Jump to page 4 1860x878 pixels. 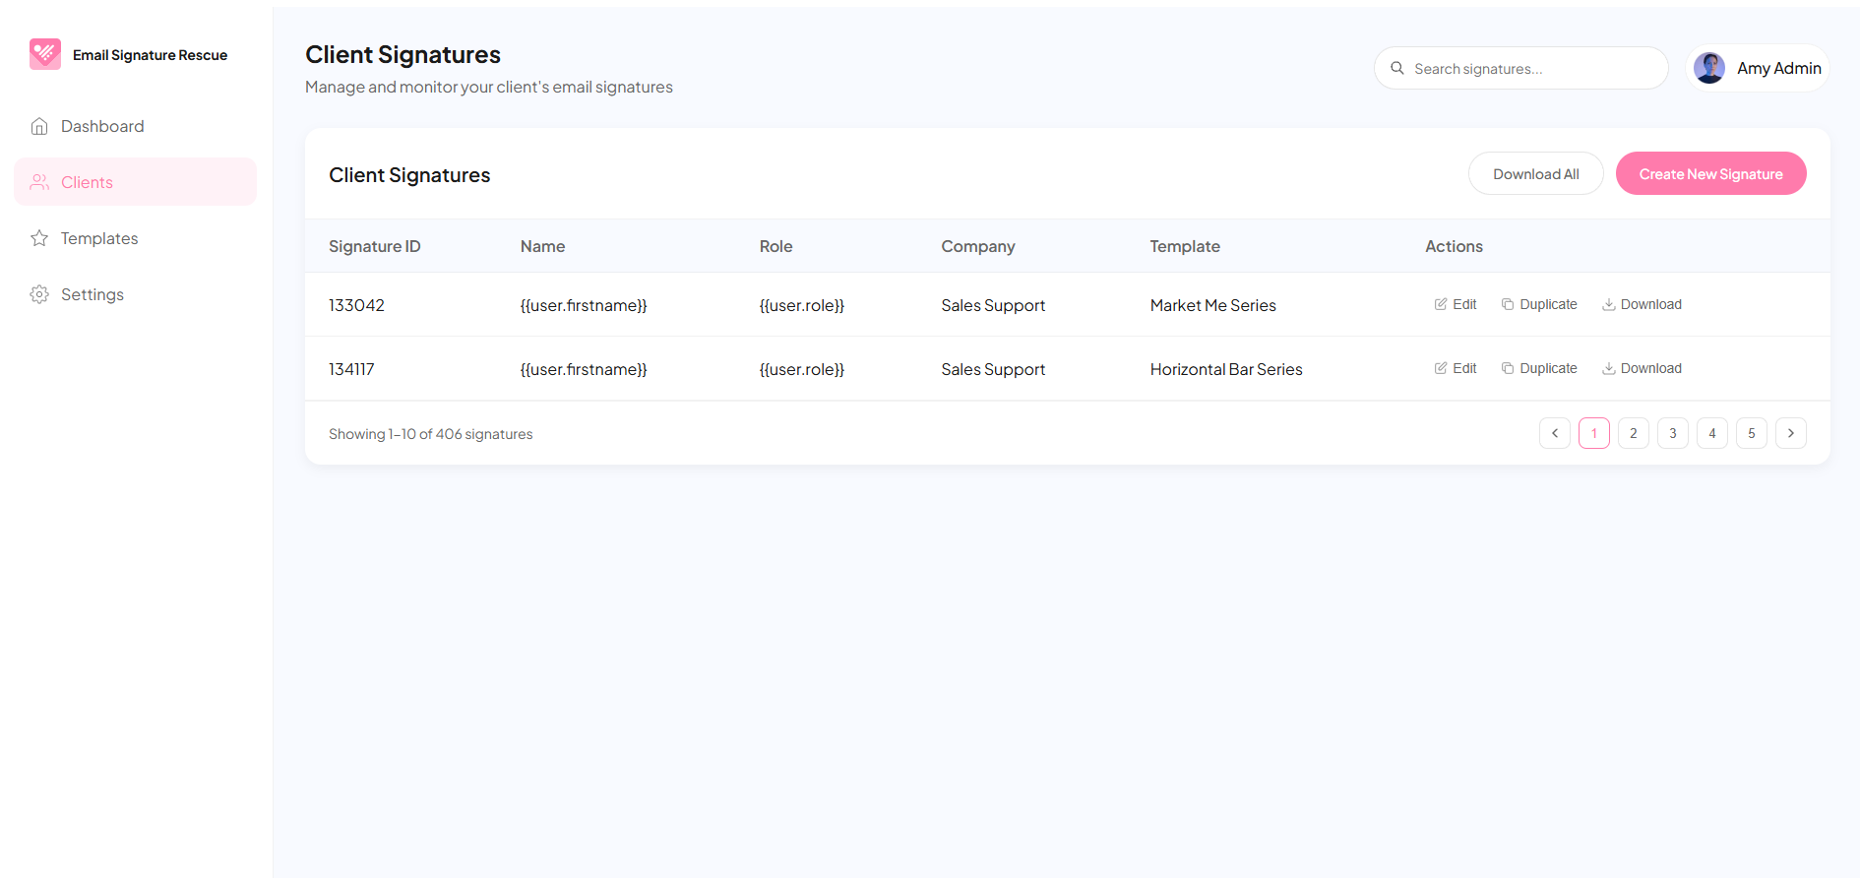pyautogui.click(x=1712, y=433)
